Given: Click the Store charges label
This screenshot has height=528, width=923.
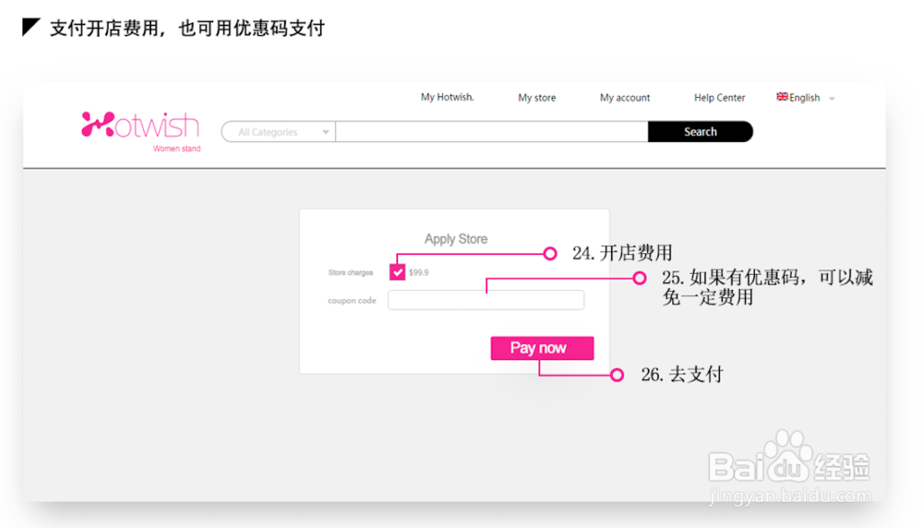Looking at the screenshot, I should (351, 272).
